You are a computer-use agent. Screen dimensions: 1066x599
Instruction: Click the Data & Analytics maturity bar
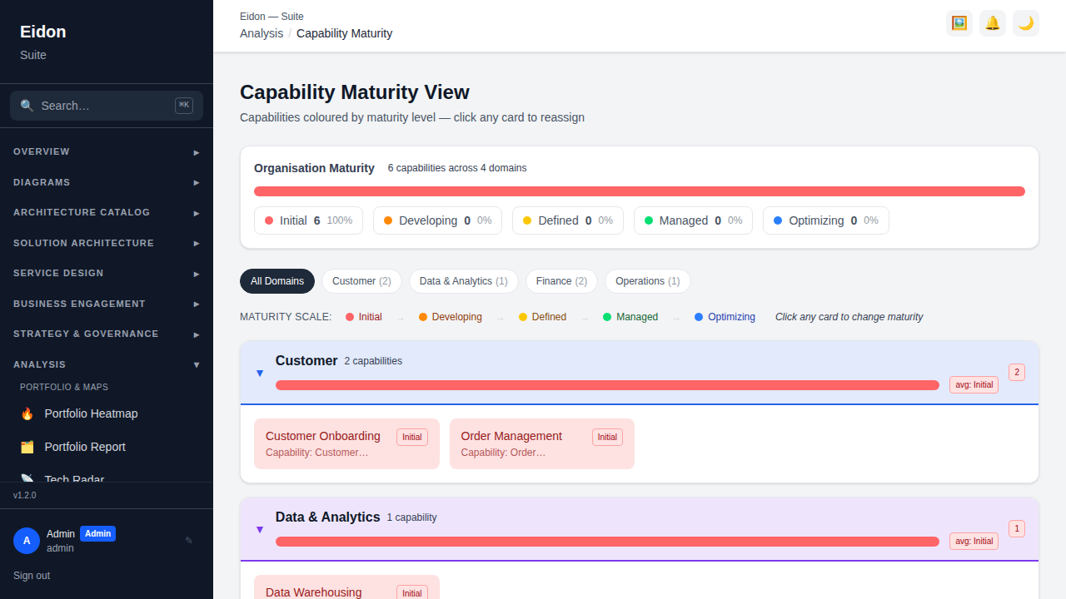pyautogui.click(x=607, y=542)
